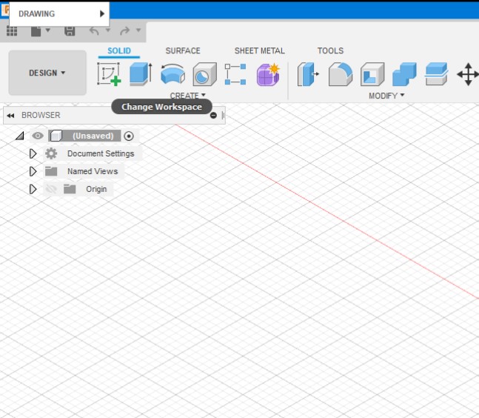
Task: Toggle visibility of the (Unsaved) component
Action: click(38, 136)
